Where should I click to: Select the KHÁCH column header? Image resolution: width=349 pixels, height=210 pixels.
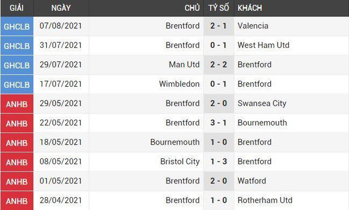250,8
